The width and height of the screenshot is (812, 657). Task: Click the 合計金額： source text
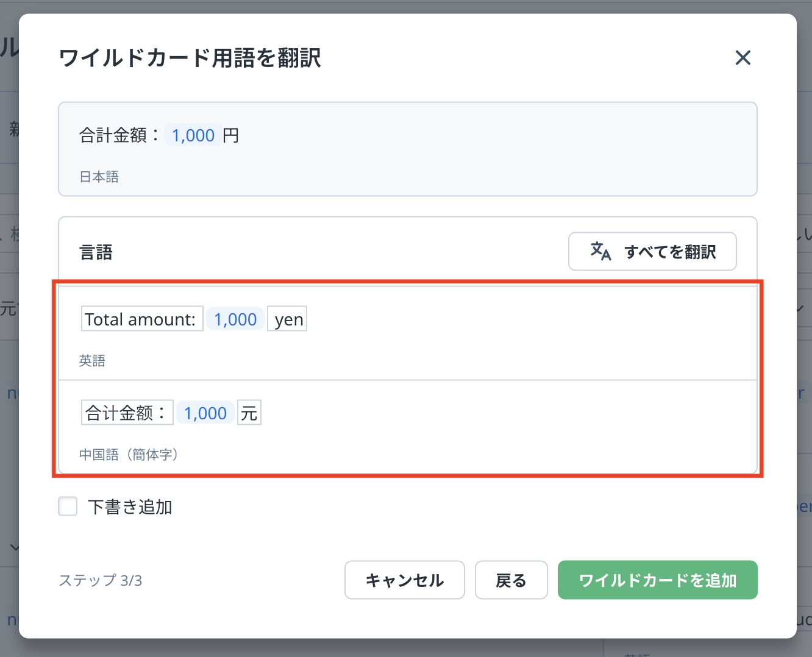(119, 135)
